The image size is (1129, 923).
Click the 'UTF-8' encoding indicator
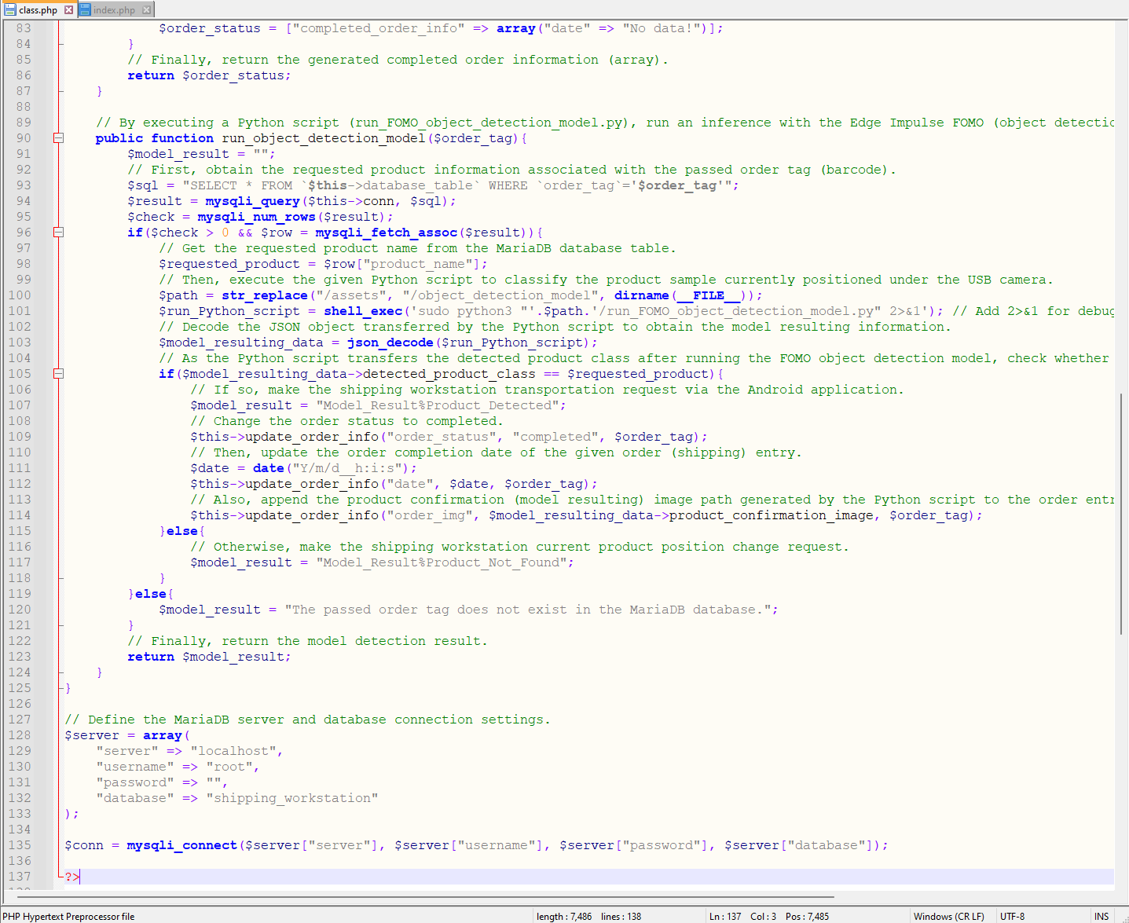pyautogui.click(x=1012, y=916)
